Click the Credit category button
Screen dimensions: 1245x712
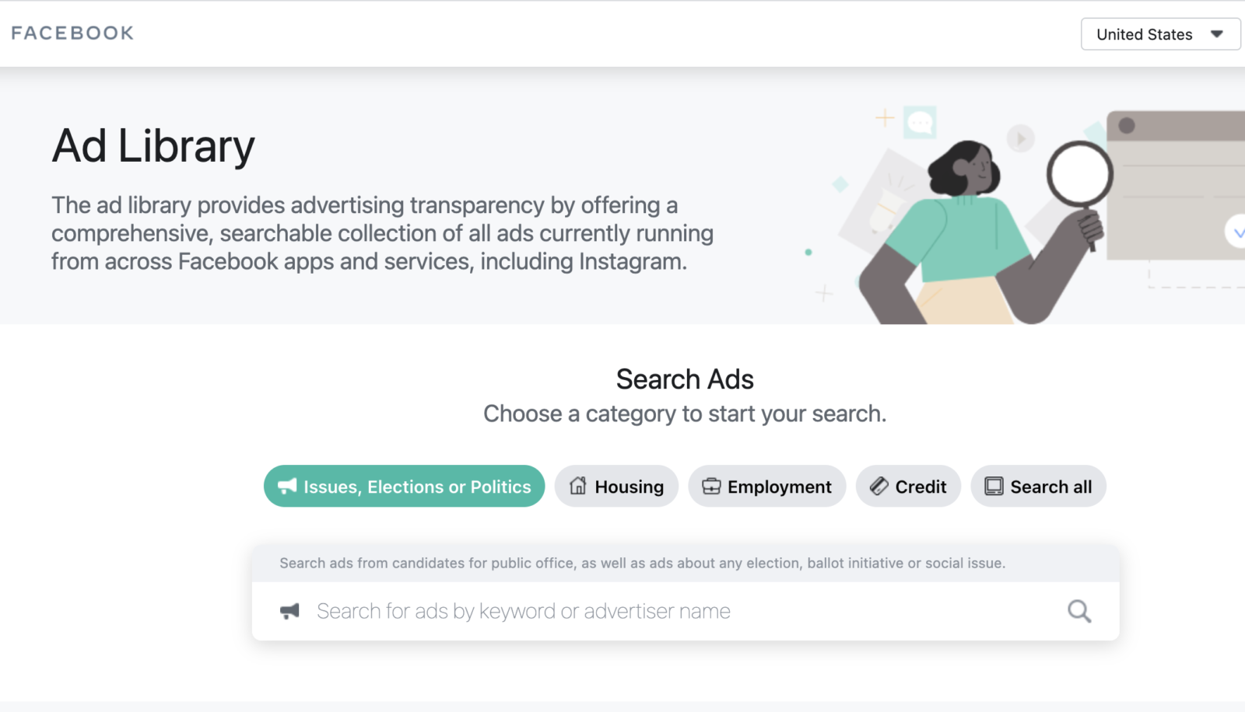click(x=908, y=486)
